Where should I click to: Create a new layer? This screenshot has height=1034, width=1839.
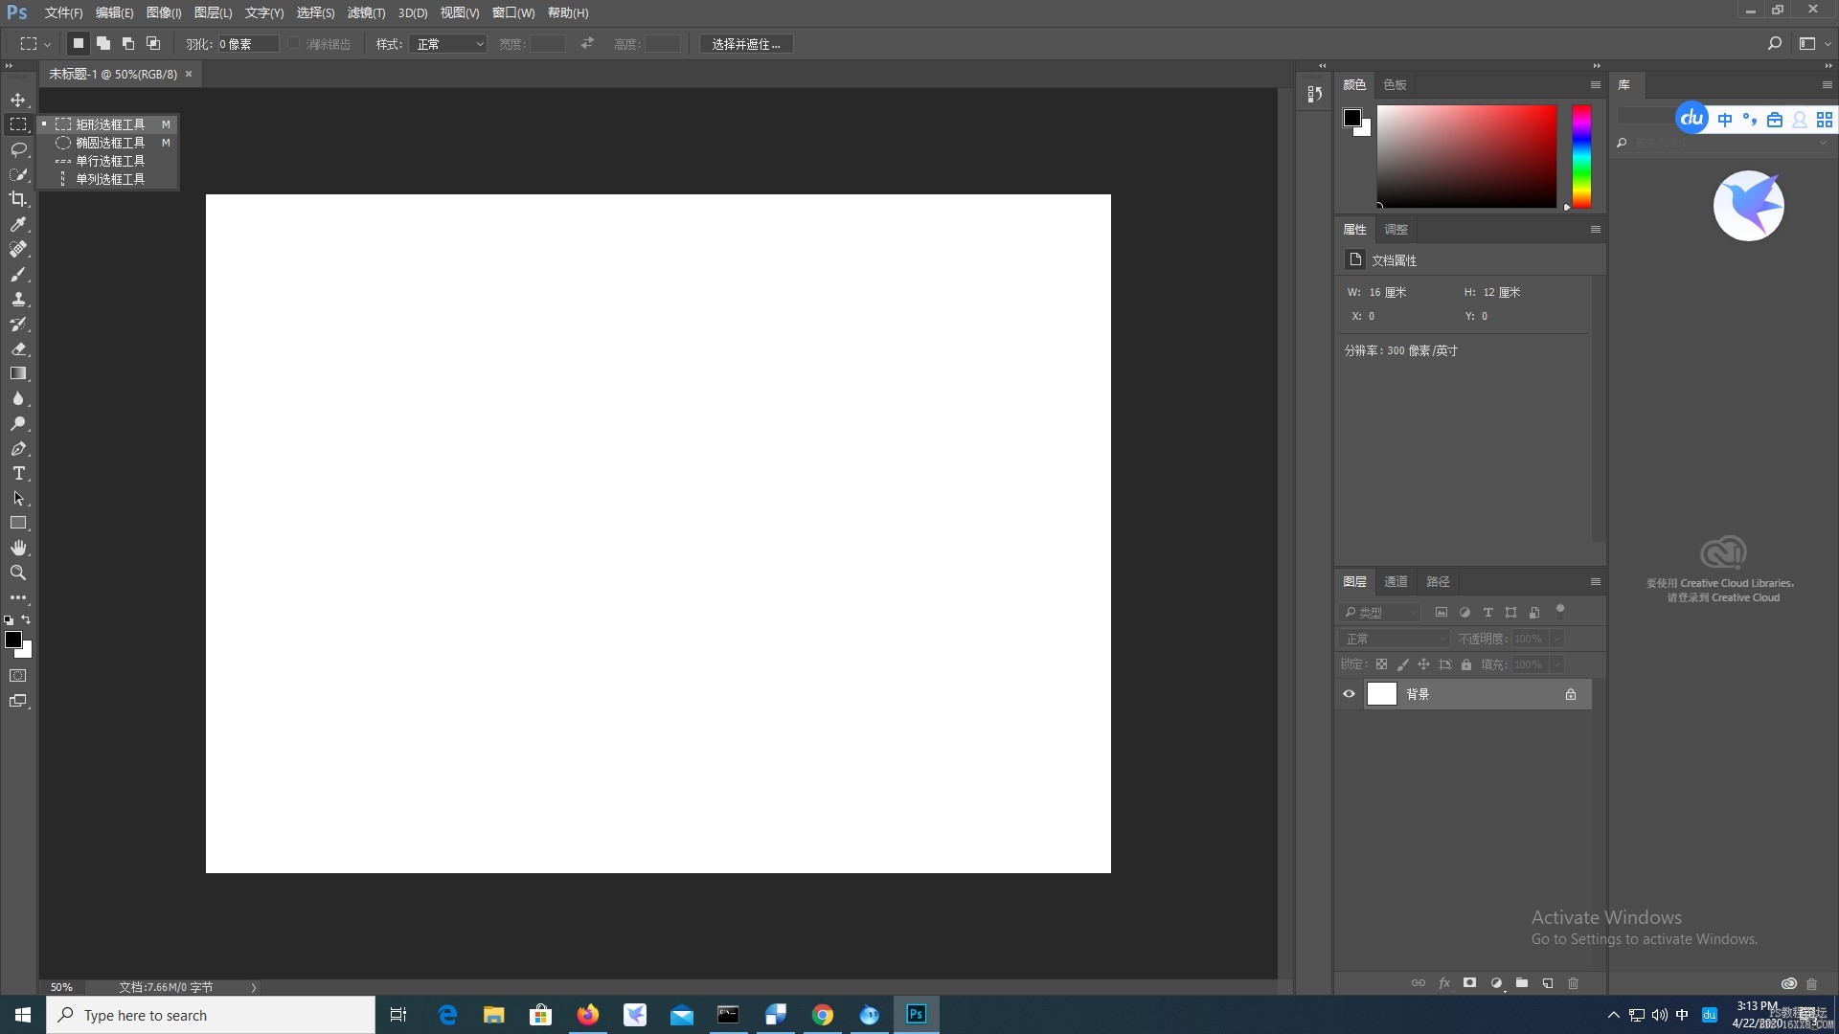[x=1548, y=983]
